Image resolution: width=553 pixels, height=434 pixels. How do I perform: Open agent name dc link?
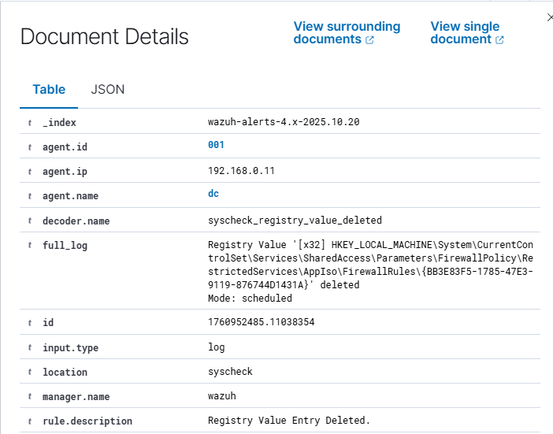click(213, 194)
